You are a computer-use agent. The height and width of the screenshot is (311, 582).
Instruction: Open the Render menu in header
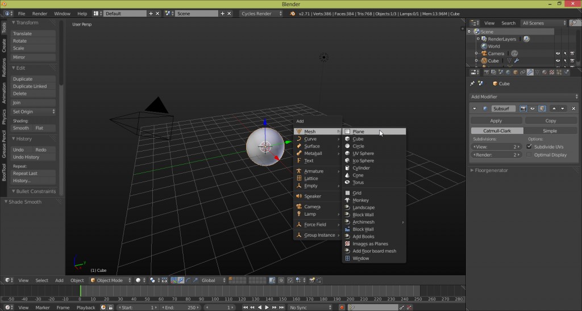(40, 13)
